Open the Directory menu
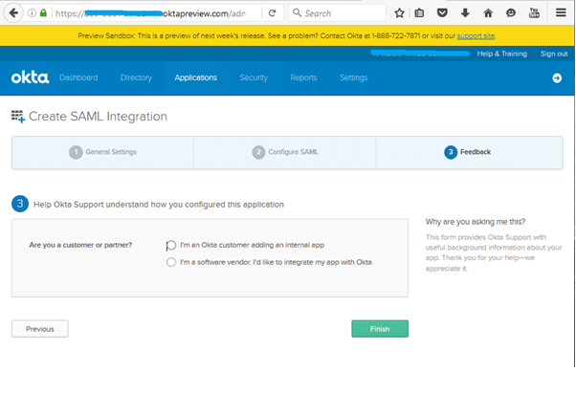Screen dimensions: 576x394 tap(136, 77)
